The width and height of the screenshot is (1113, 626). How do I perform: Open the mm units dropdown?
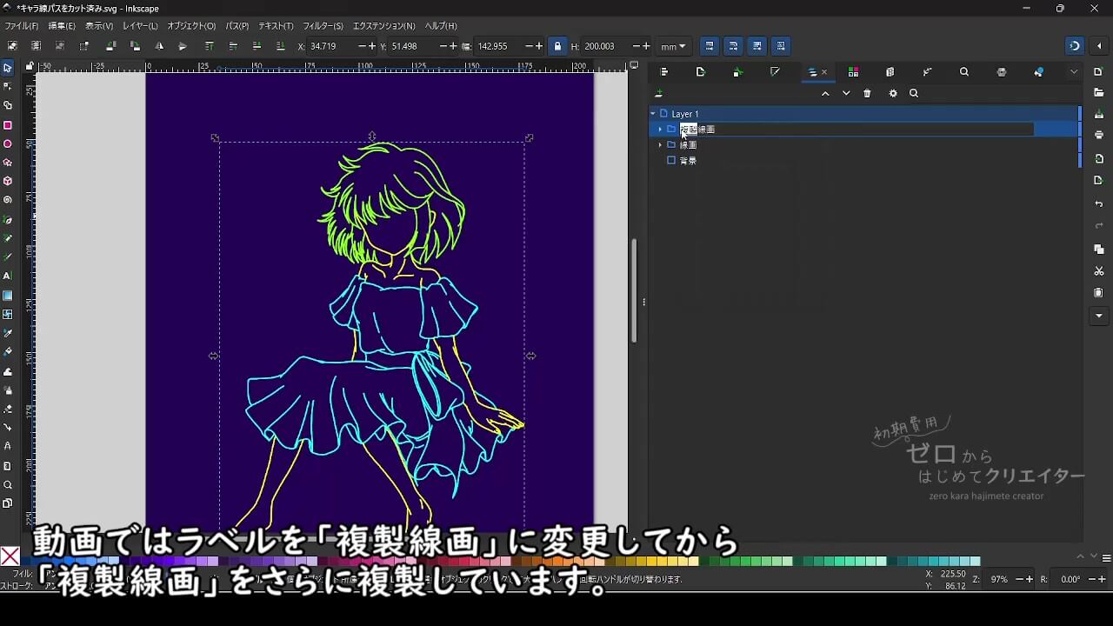[673, 46]
